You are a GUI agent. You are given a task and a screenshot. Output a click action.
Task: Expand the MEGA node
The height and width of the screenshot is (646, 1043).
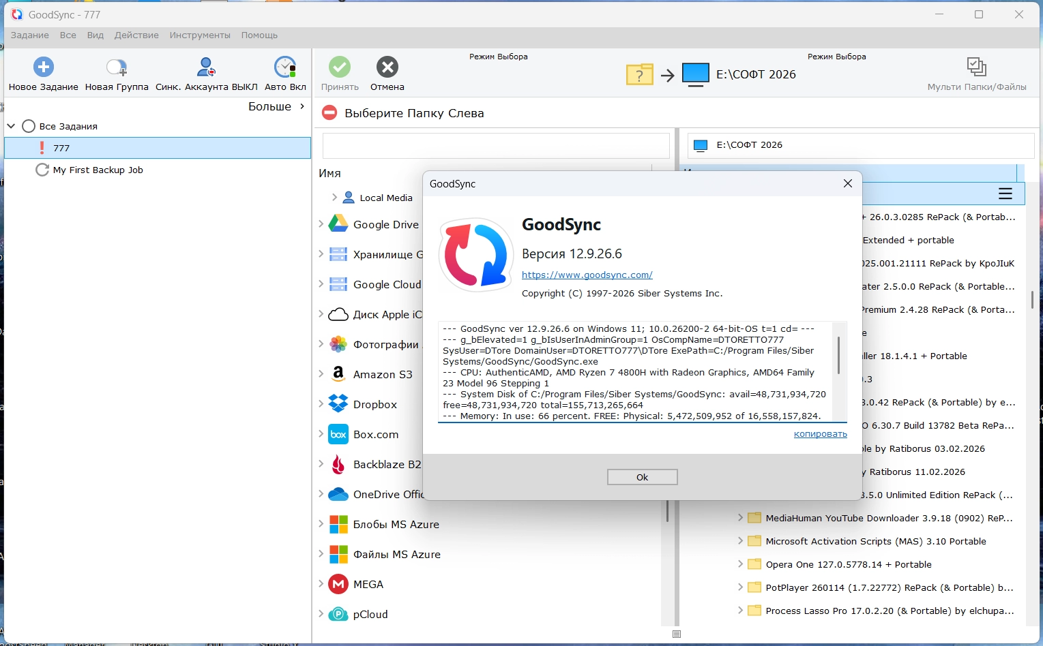click(x=321, y=583)
